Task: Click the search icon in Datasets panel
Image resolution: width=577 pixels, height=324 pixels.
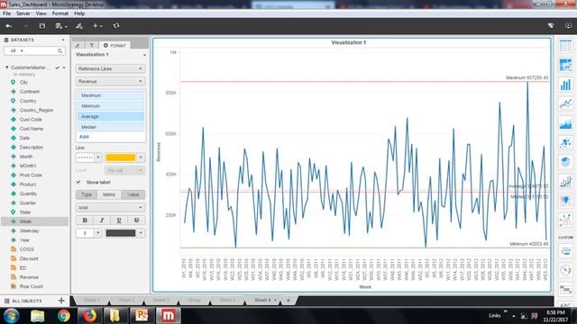Action: pyautogui.click(x=60, y=50)
